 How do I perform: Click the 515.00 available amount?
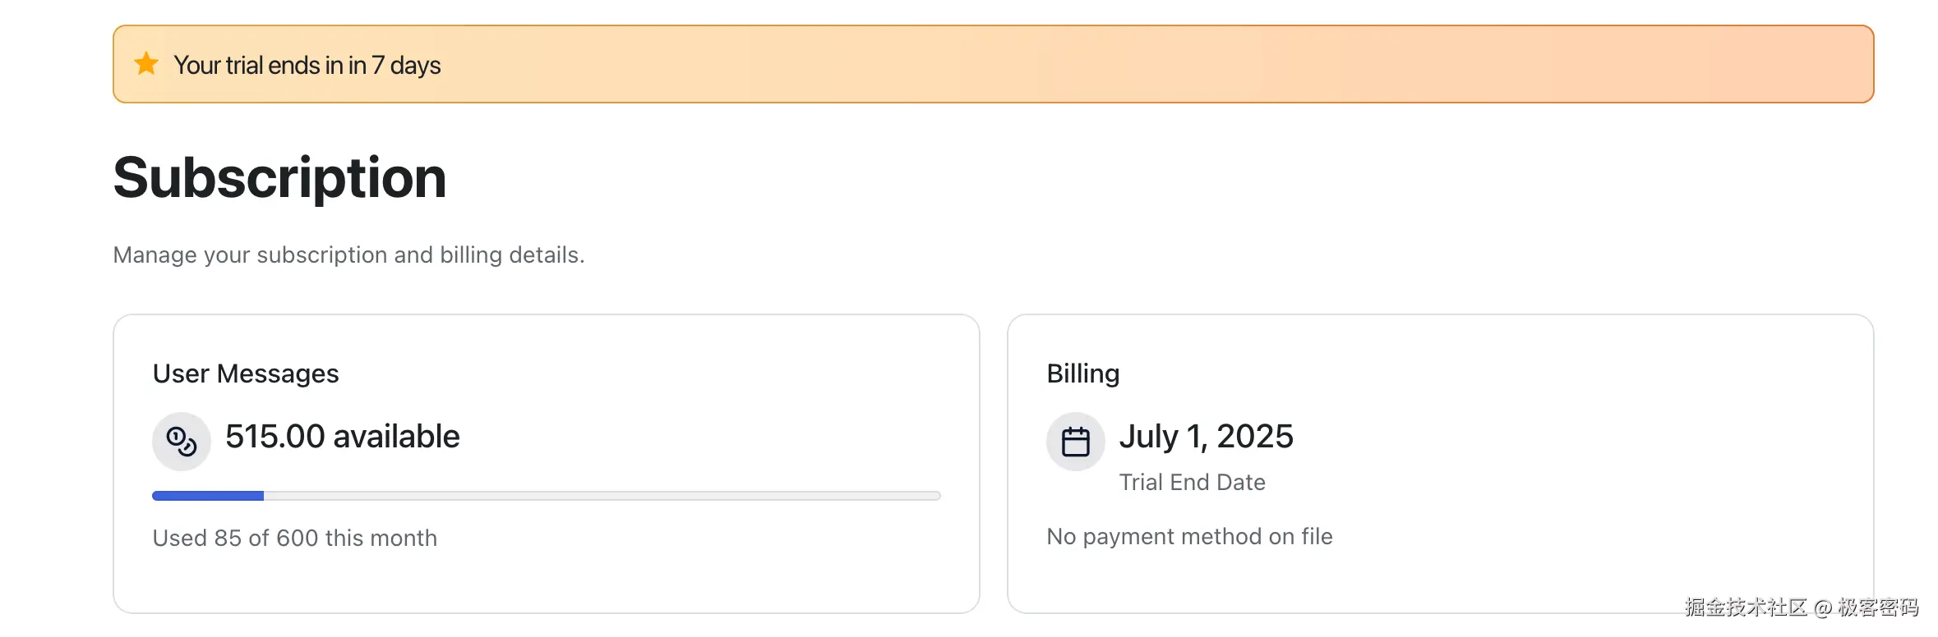click(x=342, y=437)
